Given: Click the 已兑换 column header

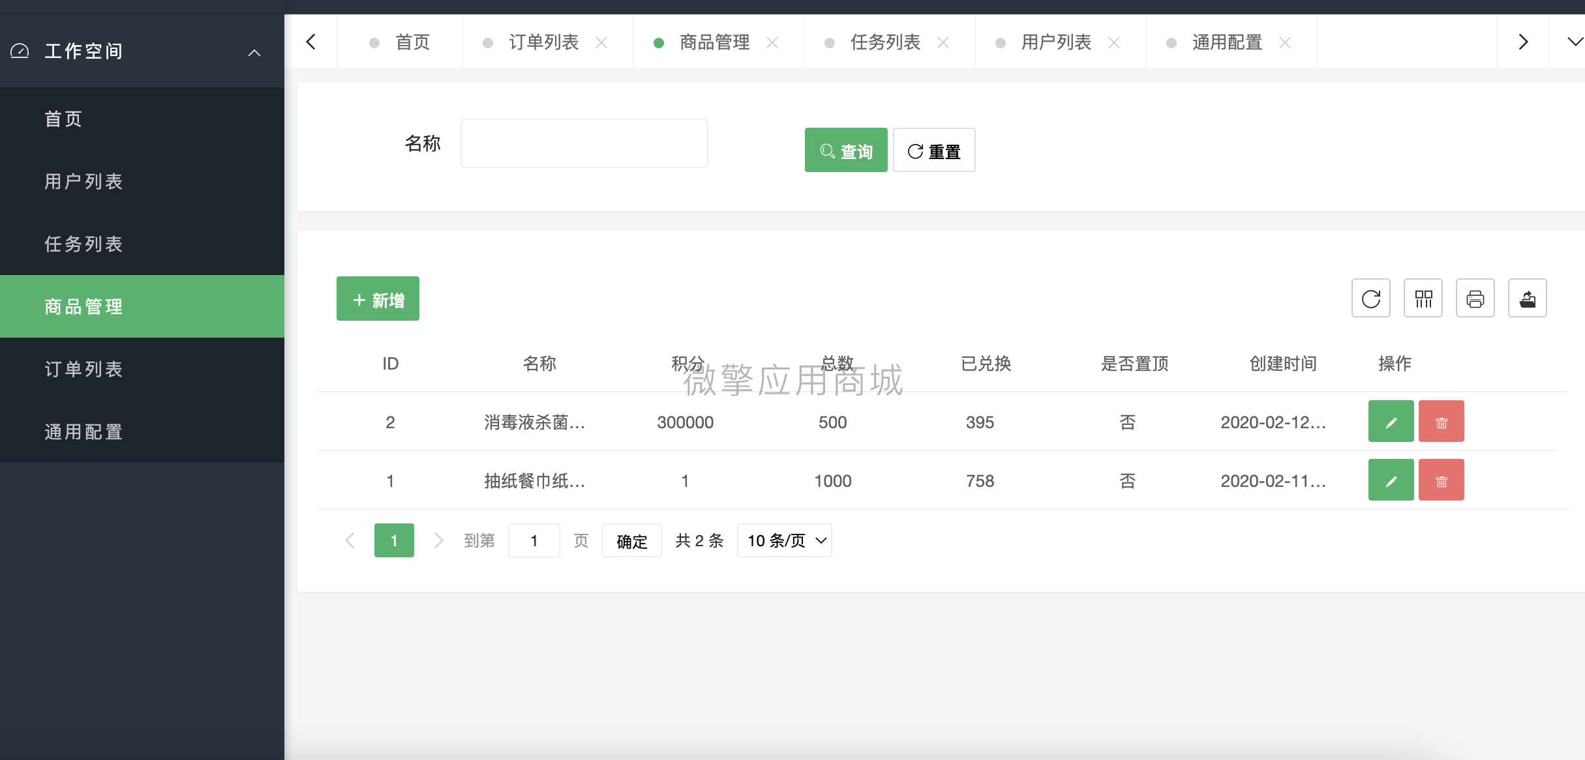Looking at the screenshot, I should 986,363.
